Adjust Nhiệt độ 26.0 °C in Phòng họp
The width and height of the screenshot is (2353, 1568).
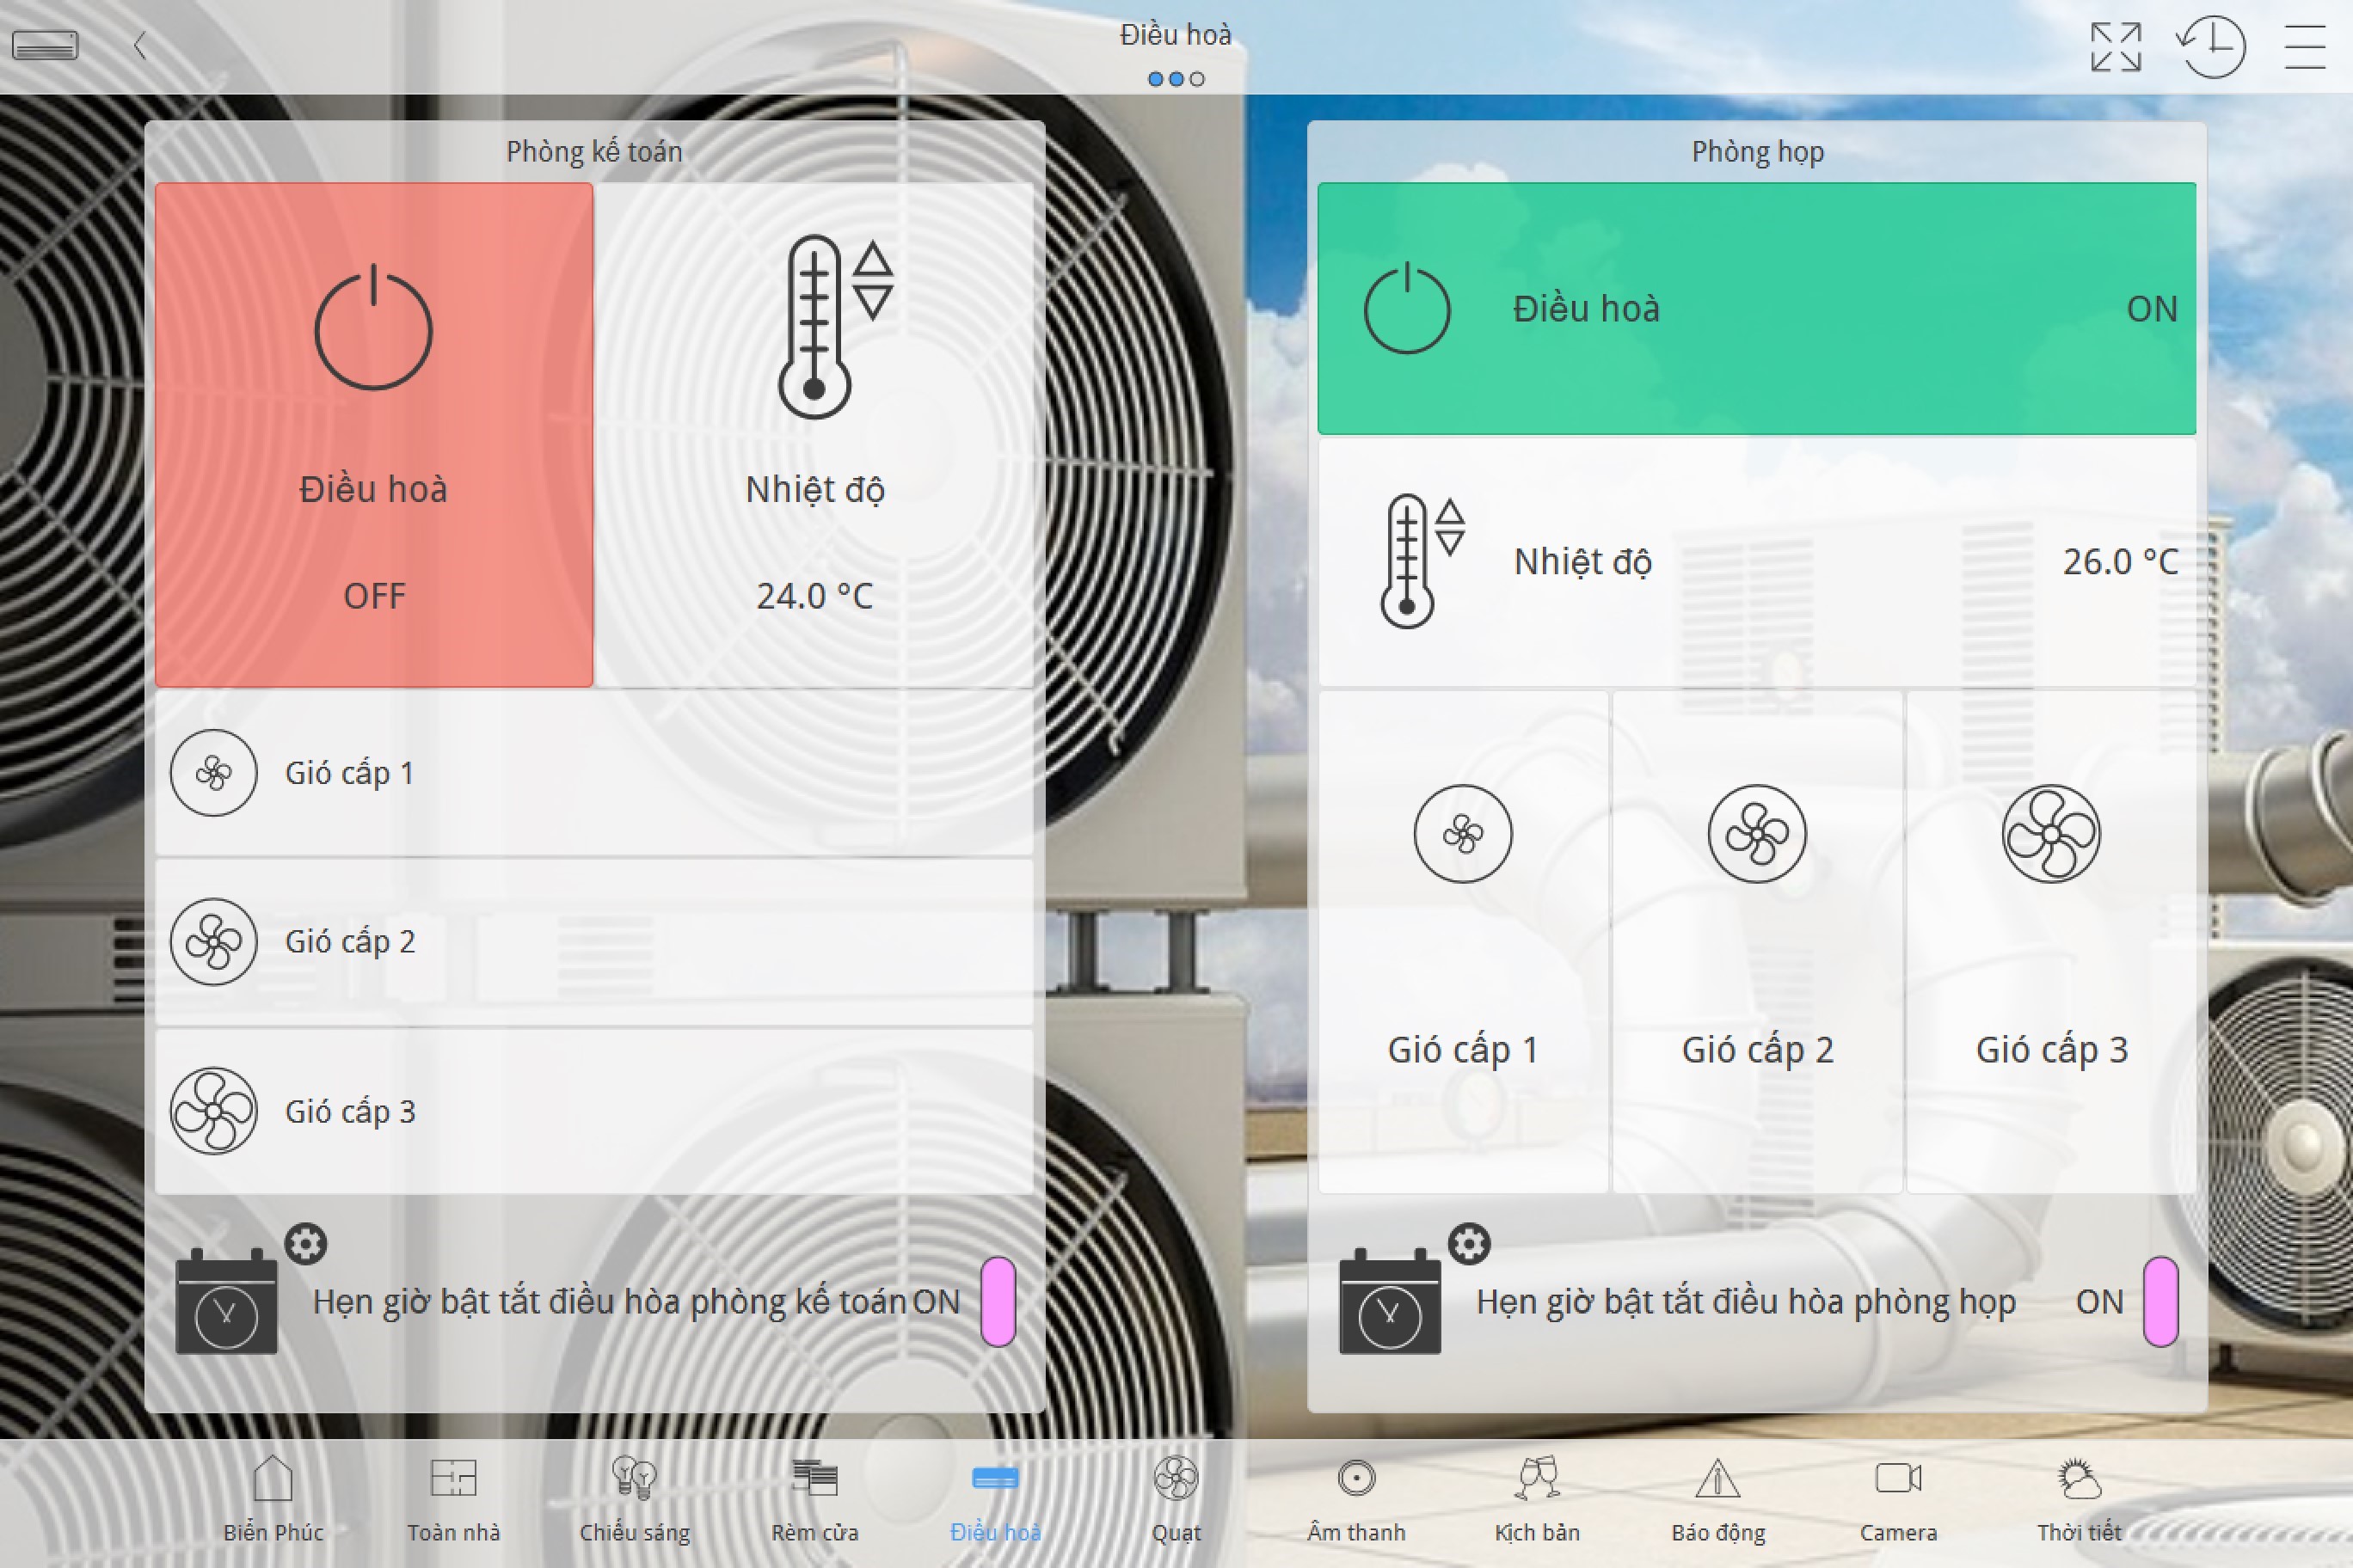point(1756,561)
